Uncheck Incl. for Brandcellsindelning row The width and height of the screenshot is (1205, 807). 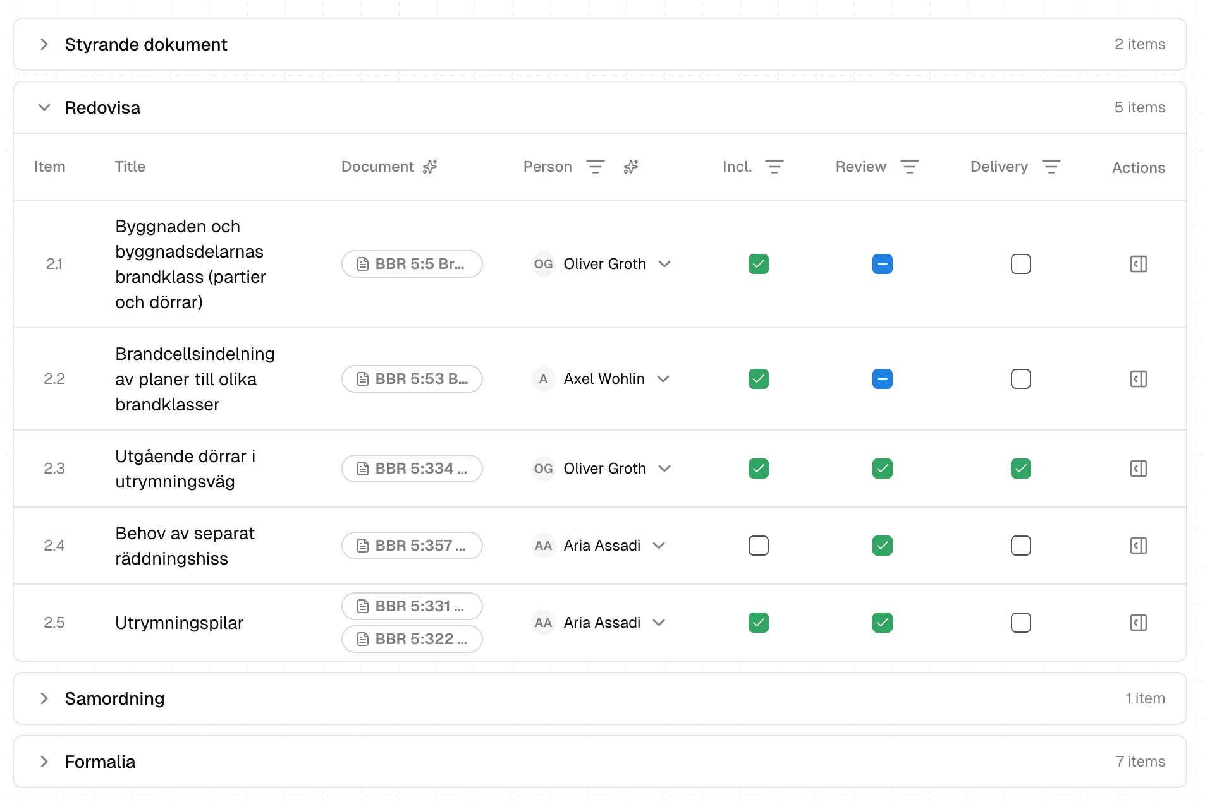click(758, 379)
